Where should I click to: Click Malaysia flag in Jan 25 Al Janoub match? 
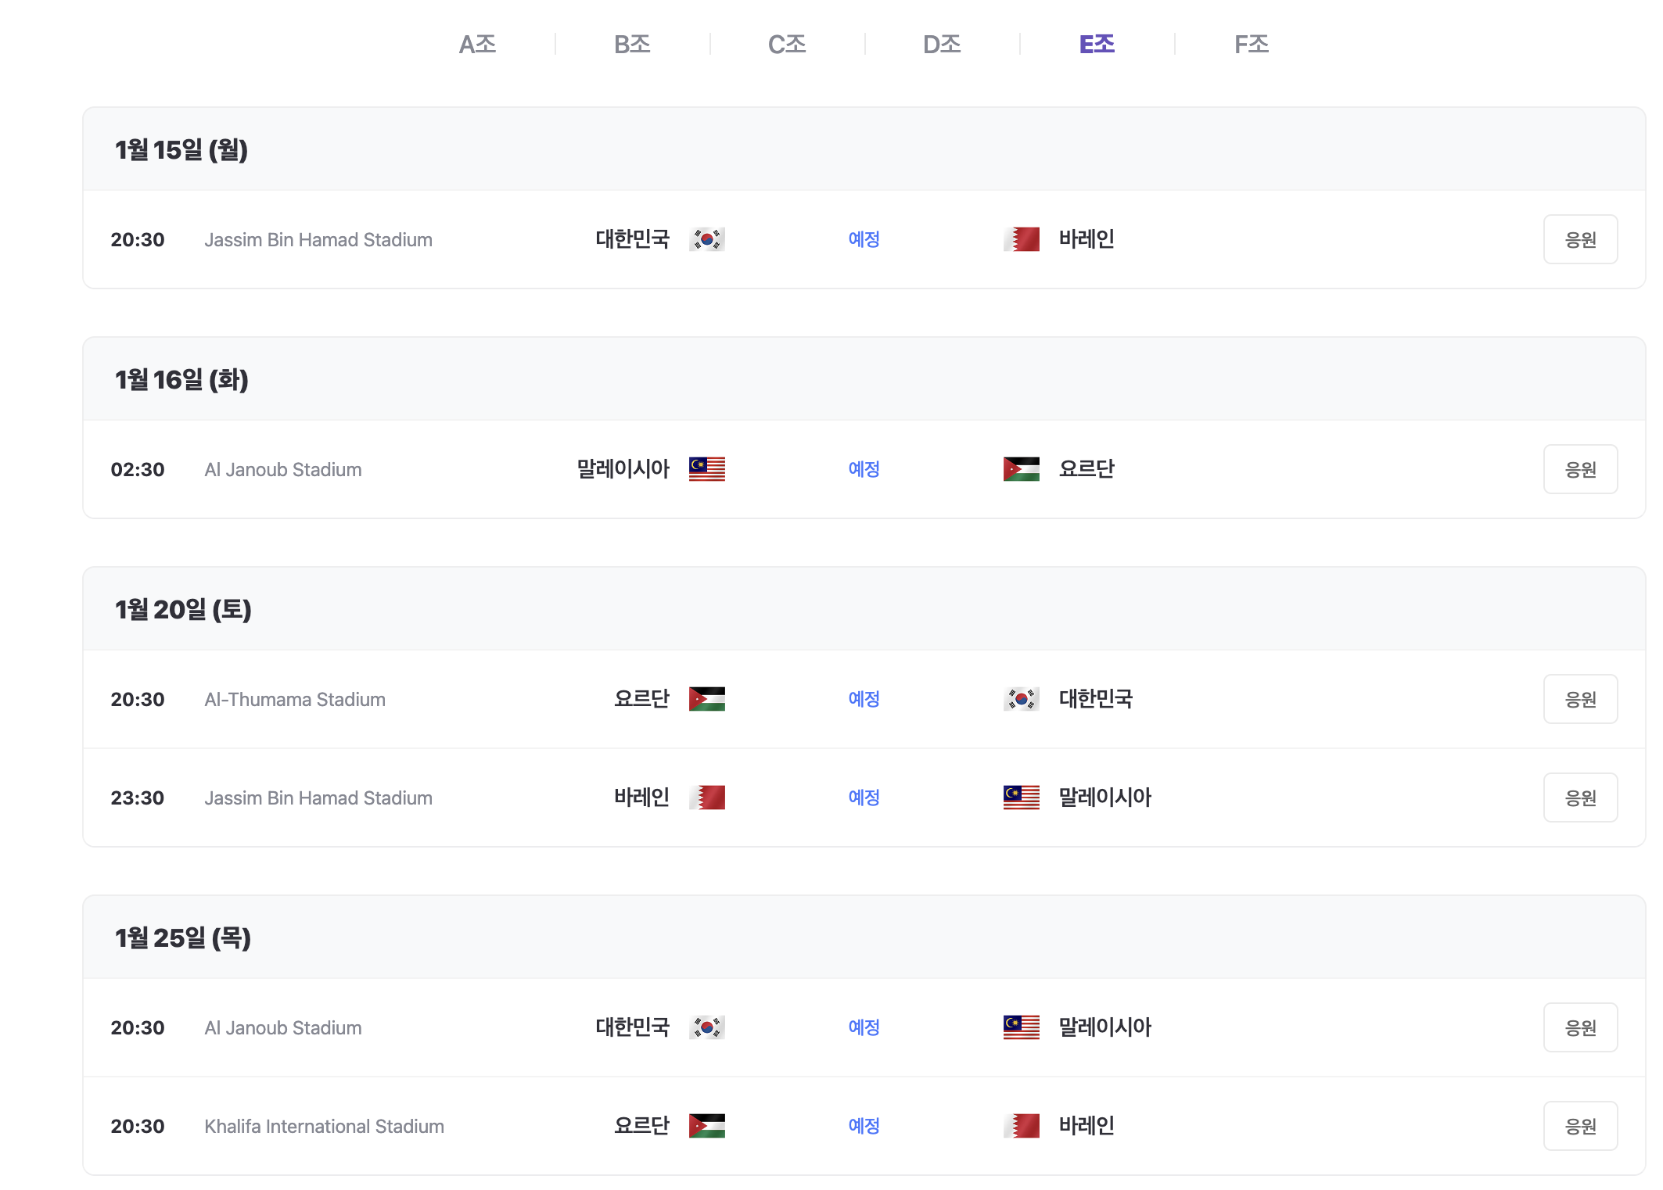click(1021, 1027)
